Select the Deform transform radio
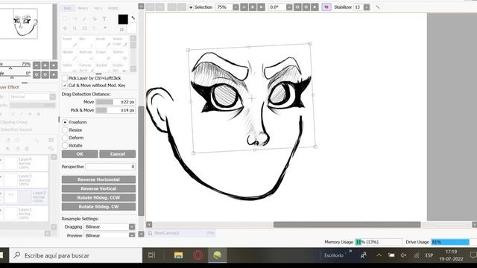 65,138
